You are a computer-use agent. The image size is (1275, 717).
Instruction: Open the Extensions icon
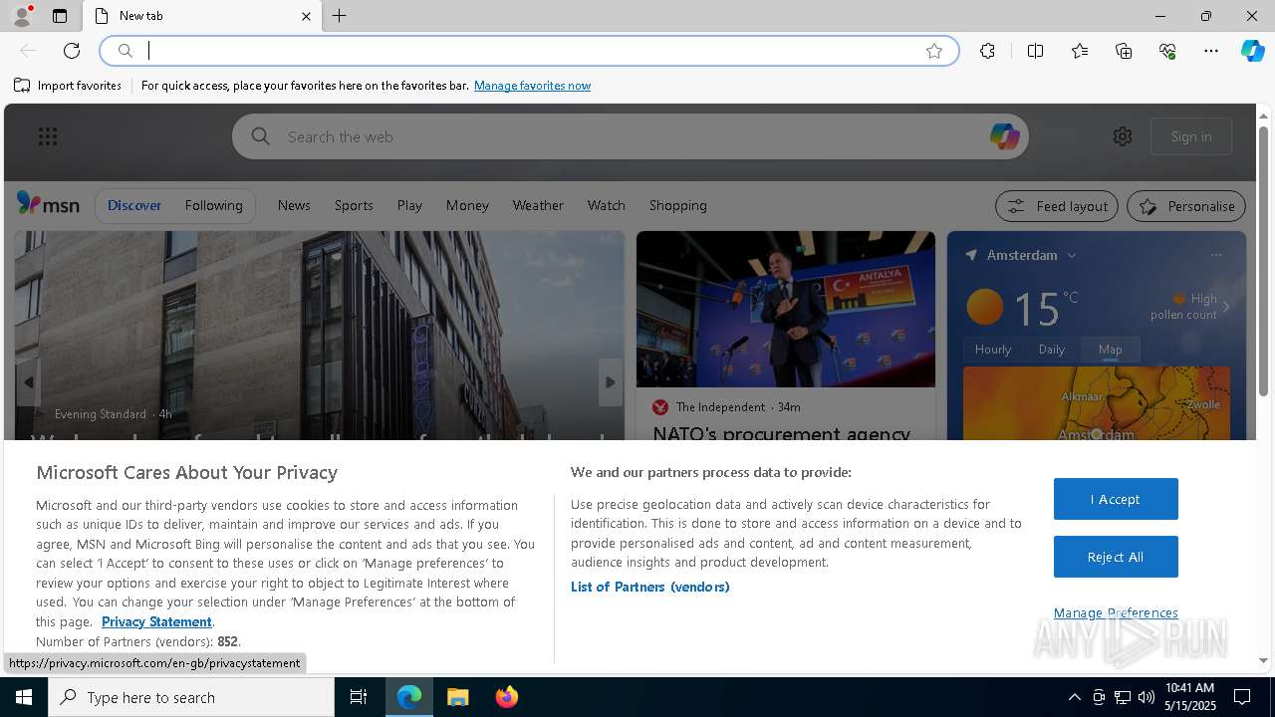(x=987, y=51)
